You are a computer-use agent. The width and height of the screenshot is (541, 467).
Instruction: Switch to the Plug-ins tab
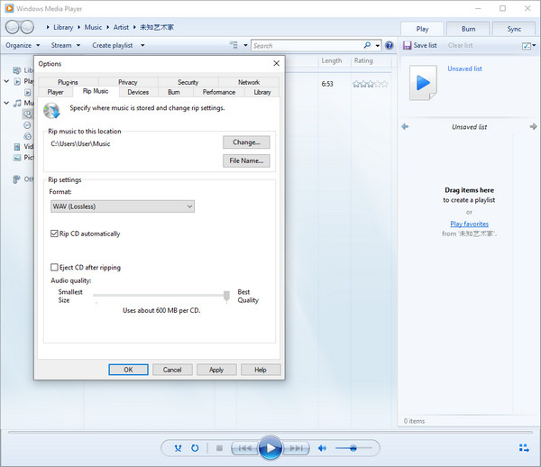pos(68,82)
